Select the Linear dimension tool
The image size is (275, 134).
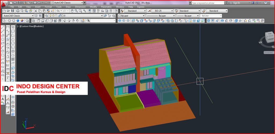coord(8,27)
